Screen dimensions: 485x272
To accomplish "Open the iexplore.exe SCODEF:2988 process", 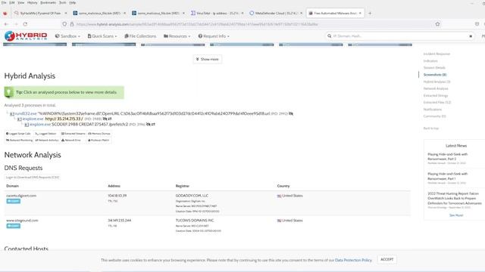I will tap(40, 124).
